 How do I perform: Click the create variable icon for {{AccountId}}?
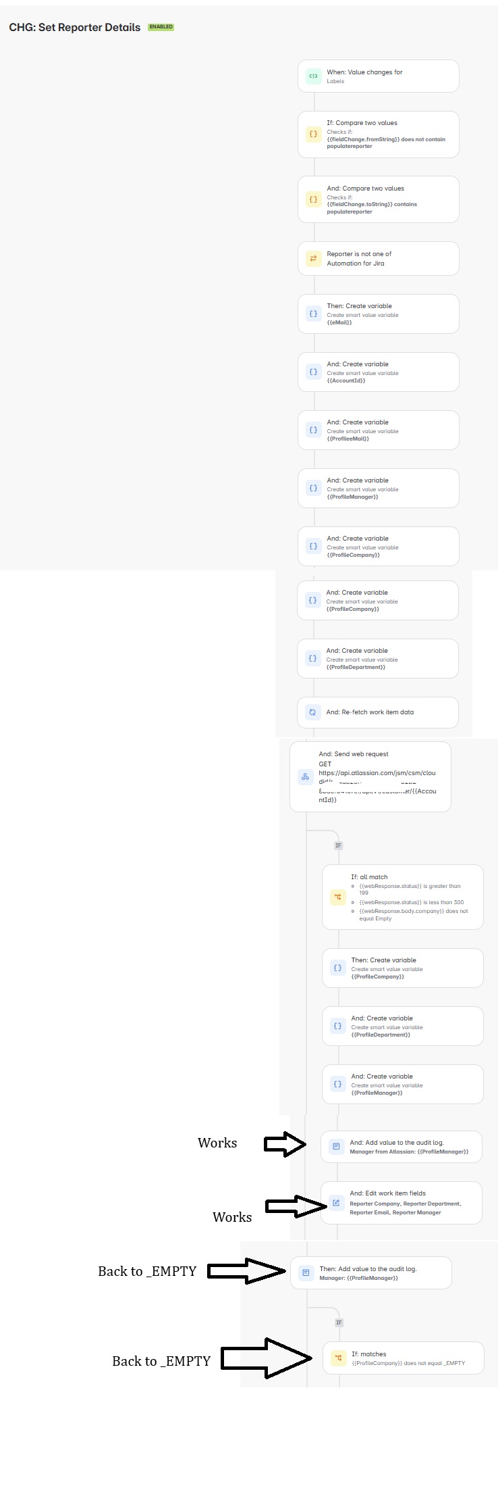tap(313, 372)
